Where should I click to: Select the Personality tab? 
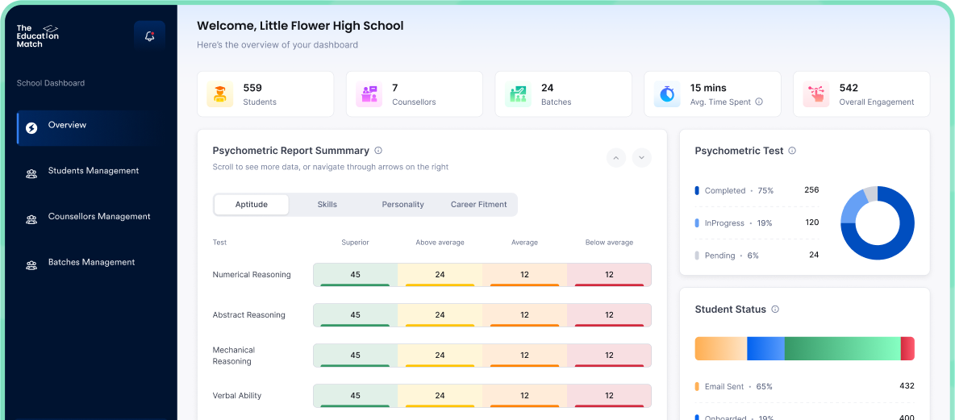pyautogui.click(x=402, y=205)
